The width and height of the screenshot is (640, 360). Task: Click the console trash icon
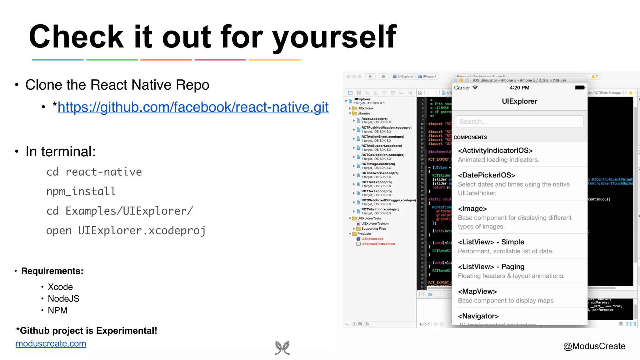[x=621, y=324]
